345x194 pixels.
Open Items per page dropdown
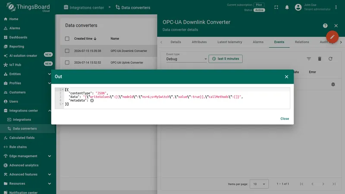point(259,184)
